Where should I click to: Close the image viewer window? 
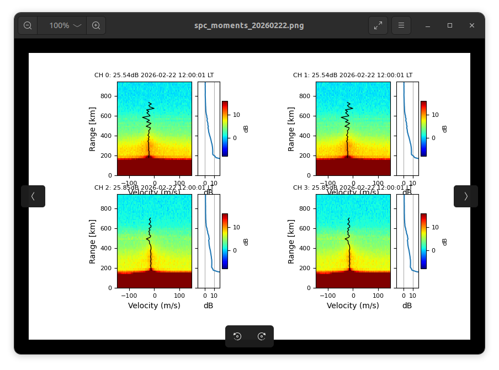tap(472, 25)
